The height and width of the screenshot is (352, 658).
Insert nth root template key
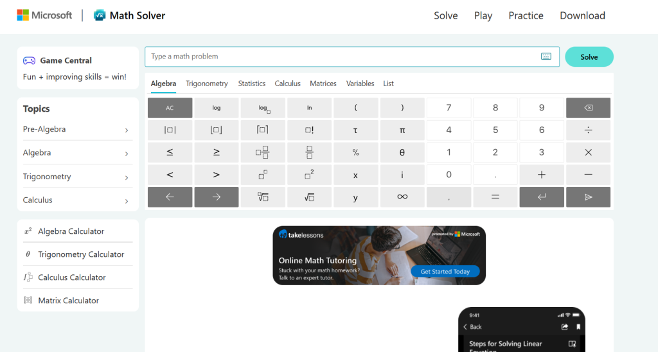(x=263, y=197)
